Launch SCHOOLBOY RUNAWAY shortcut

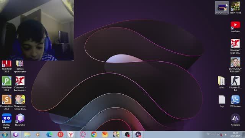[x=235, y=65]
